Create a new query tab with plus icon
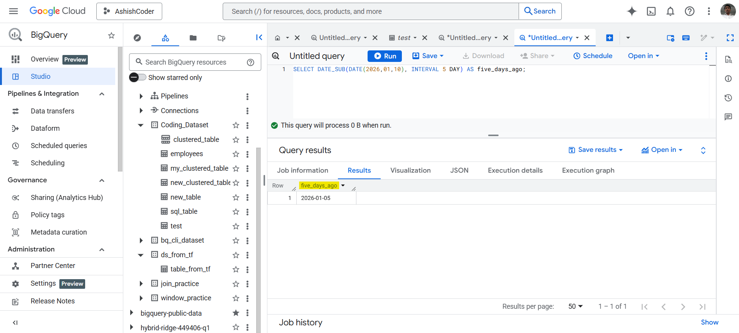Viewport: 739px width, 333px height. tap(610, 38)
